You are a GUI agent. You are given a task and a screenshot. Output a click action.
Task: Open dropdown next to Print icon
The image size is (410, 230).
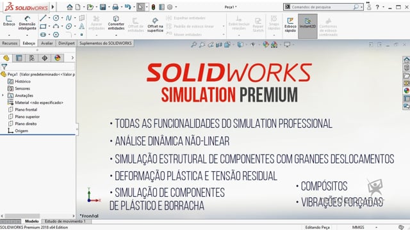pyautogui.click(x=121, y=7)
